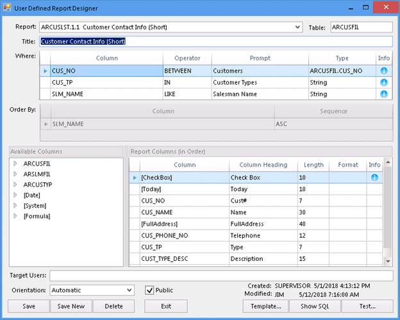Viewport: 400px width, 320px height.
Task: Select the [FullAddress] report column cell
Action: point(185,224)
